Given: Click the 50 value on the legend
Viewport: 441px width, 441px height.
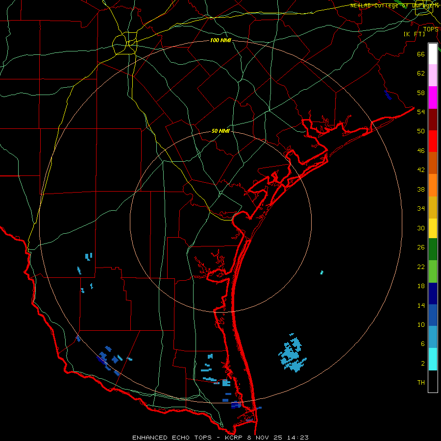Looking at the screenshot, I should coord(421,131).
